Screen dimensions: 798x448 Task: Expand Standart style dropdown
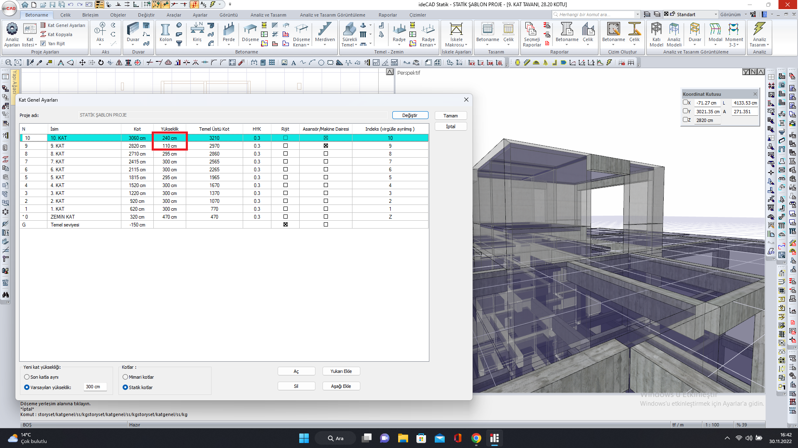(x=716, y=15)
